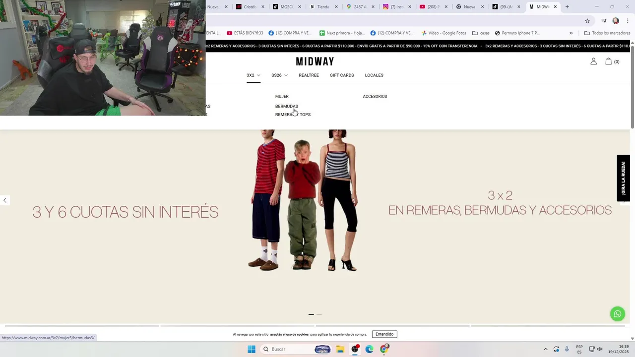Image resolution: width=635 pixels, height=357 pixels.
Task: Open Next primora - Hoja bookmark
Action: [x=342, y=33]
